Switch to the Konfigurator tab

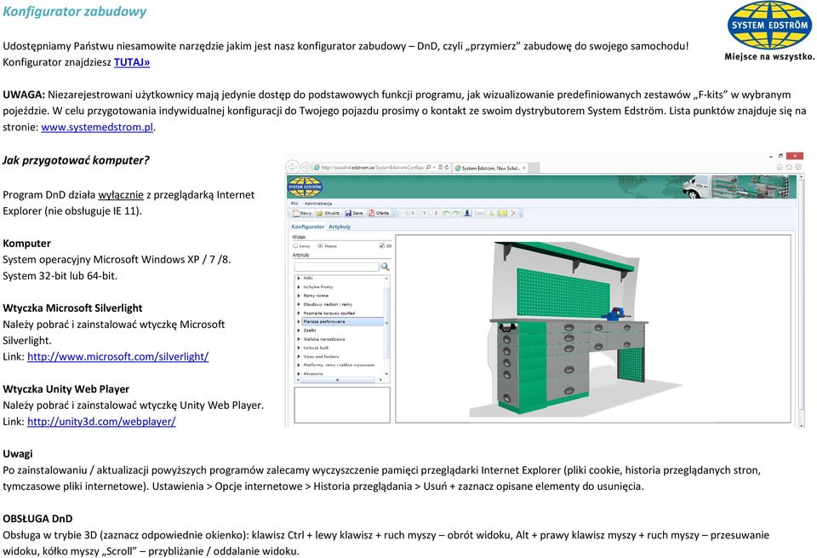click(307, 227)
